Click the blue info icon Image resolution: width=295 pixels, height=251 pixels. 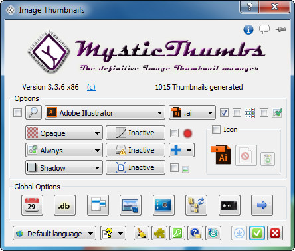[x=248, y=29]
